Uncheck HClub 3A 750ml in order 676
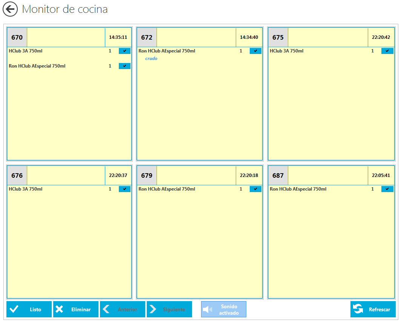This screenshot has height=323, width=401. point(124,189)
